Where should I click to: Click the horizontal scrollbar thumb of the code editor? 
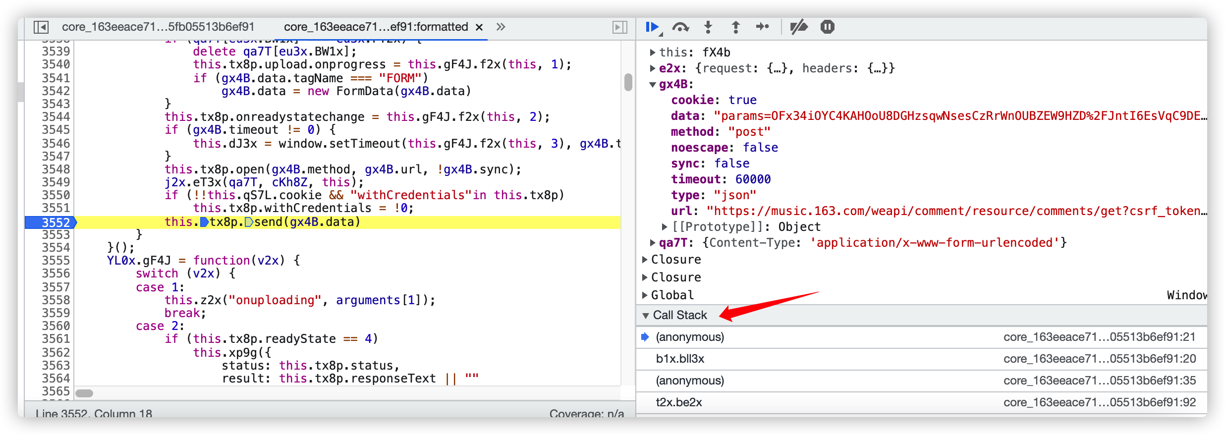(x=84, y=393)
